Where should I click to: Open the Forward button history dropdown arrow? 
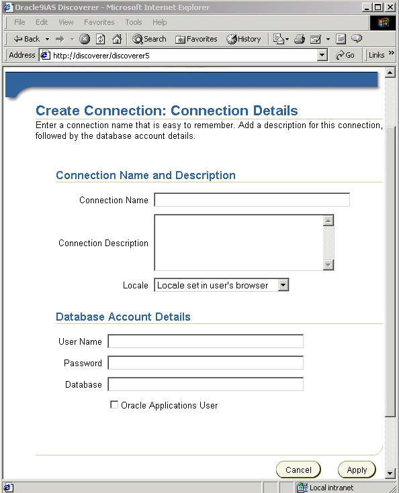coord(72,40)
